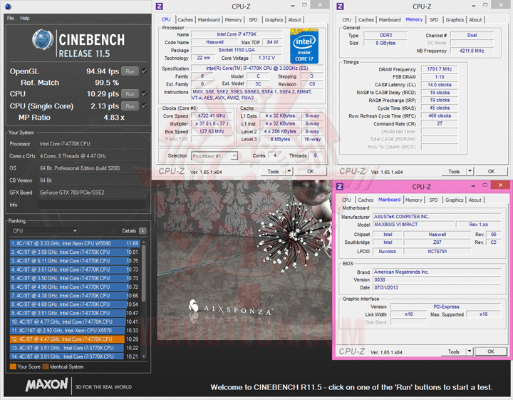
Task: Click the Cinebench app icon in title bar
Action: tap(8, 6)
